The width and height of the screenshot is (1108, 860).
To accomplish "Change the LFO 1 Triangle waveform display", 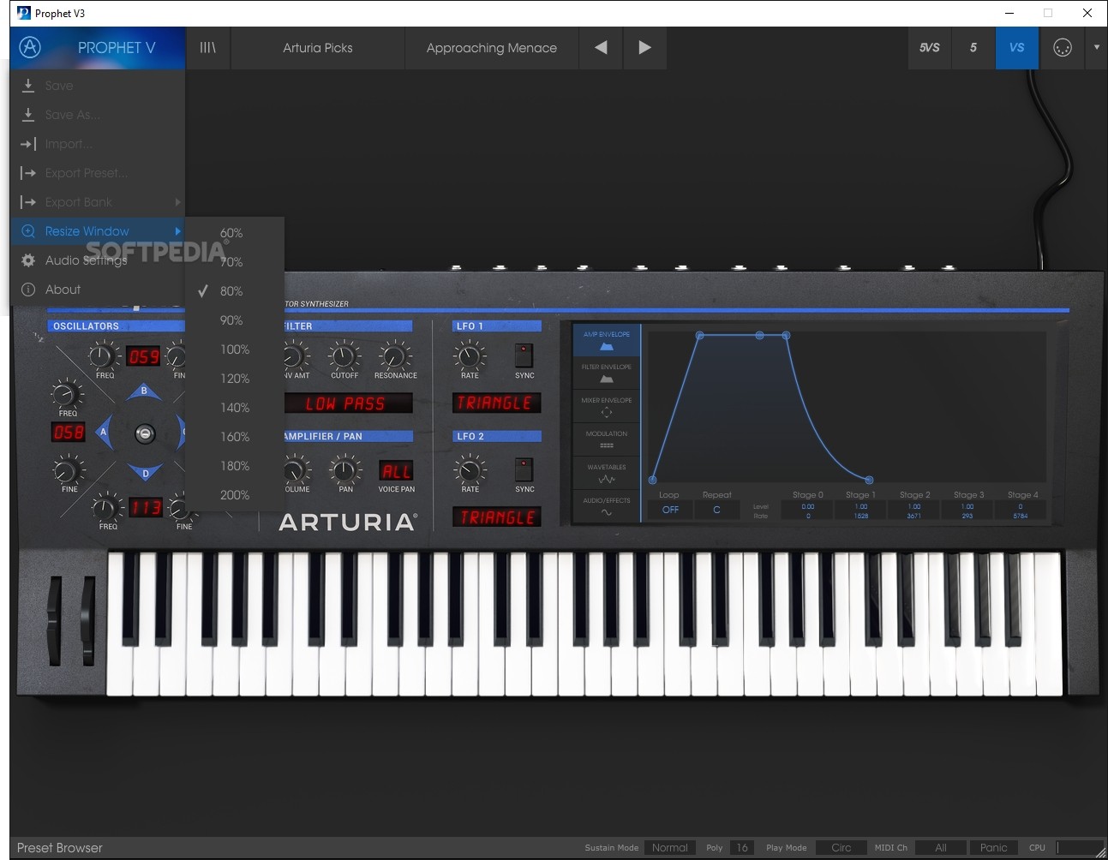I will tap(497, 403).
